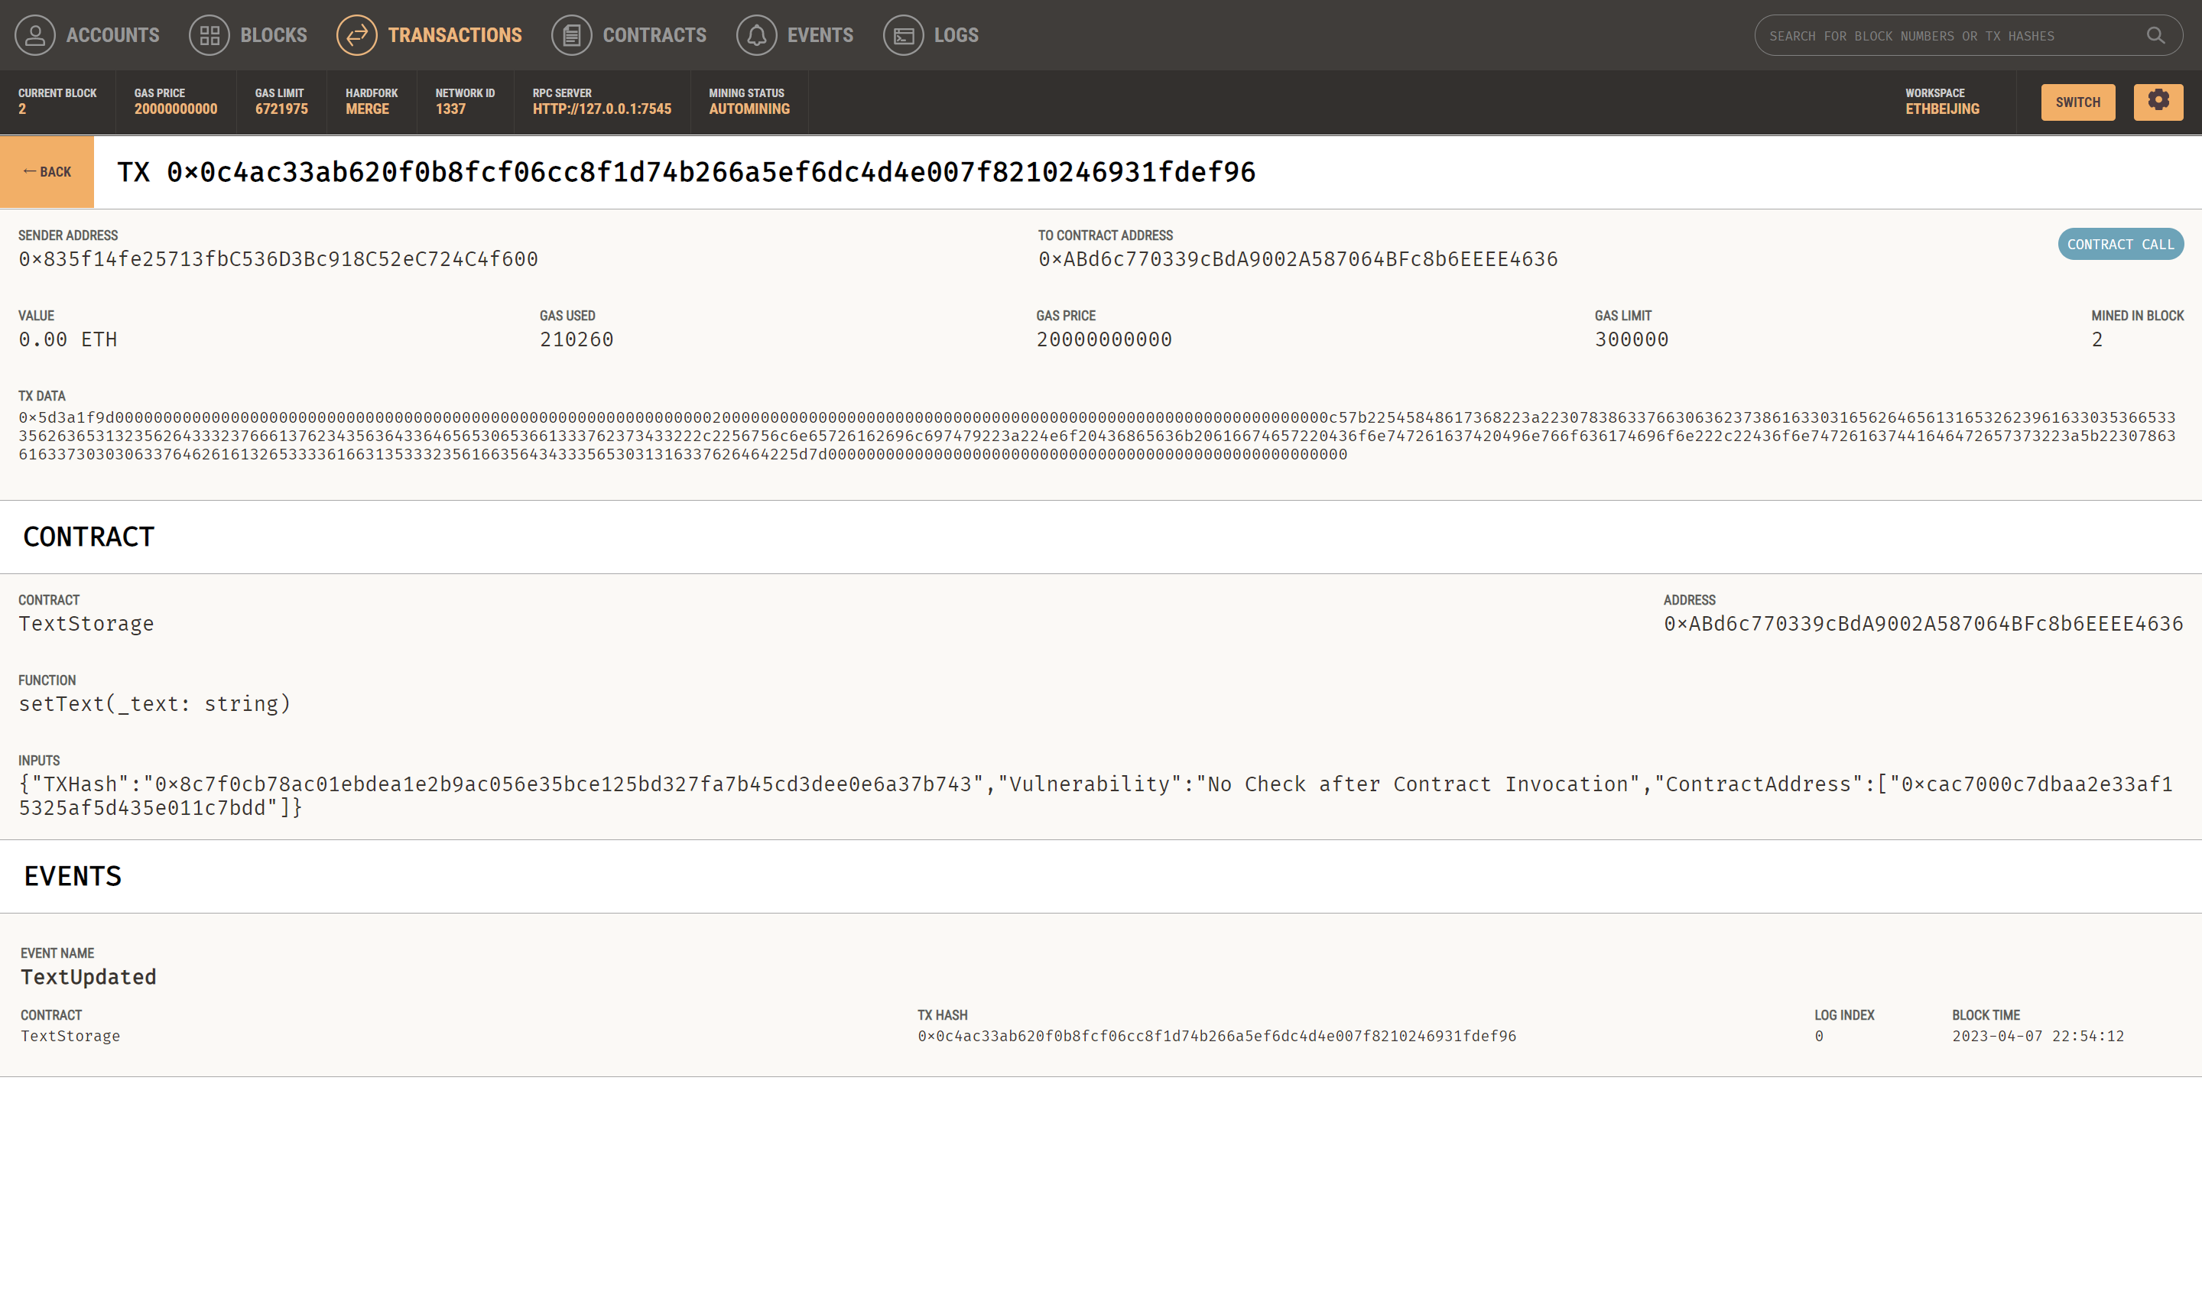2202x1295 pixels.
Task: Click the TextStorage contract address value
Action: [1922, 623]
